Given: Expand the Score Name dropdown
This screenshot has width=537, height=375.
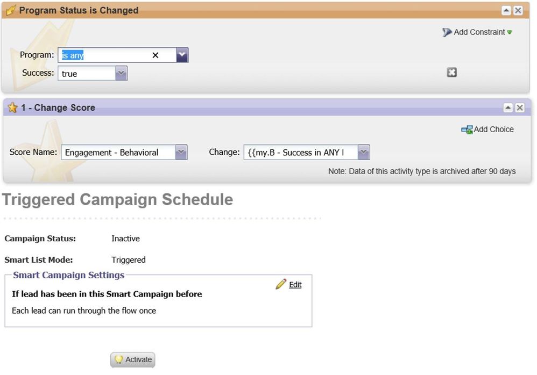Looking at the screenshot, I should point(181,152).
